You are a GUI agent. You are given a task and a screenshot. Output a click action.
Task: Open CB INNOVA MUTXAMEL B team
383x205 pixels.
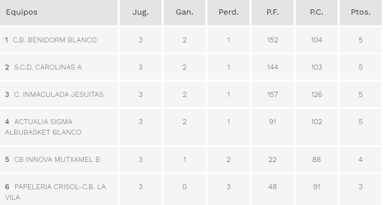(x=57, y=159)
